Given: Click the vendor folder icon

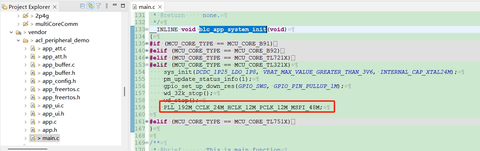Looking at the screenshot, I should tap(18, 32).
